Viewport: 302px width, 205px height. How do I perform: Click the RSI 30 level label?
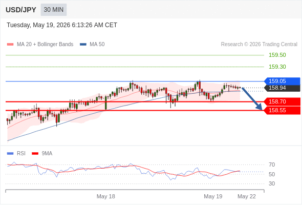(x=272, y=183)
